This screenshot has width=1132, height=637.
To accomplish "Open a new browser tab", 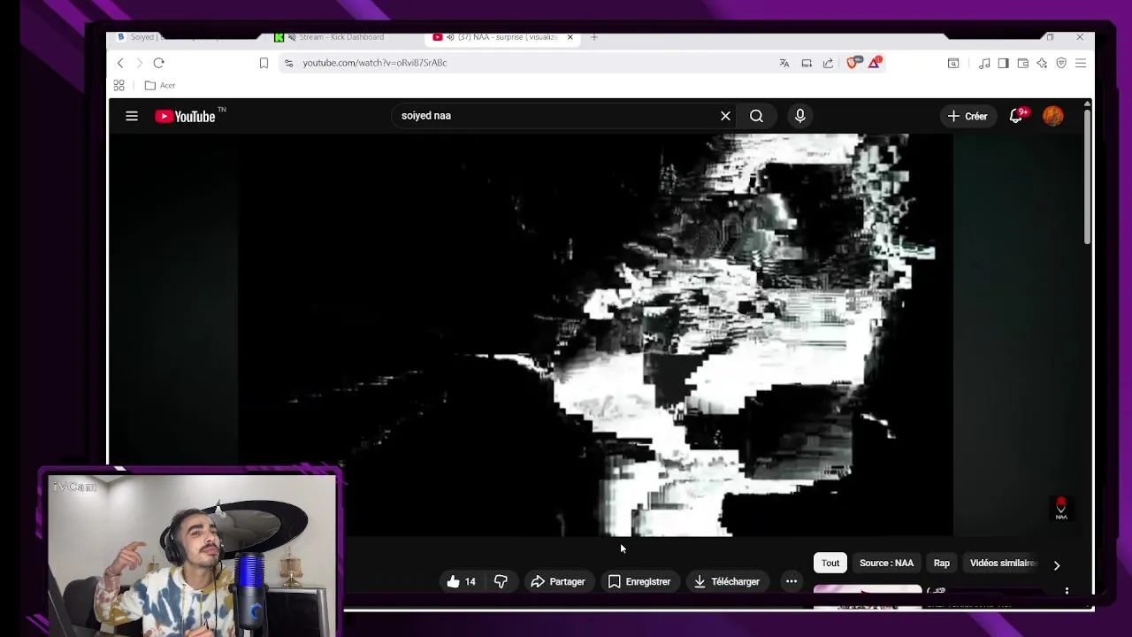I will (594, 37).
